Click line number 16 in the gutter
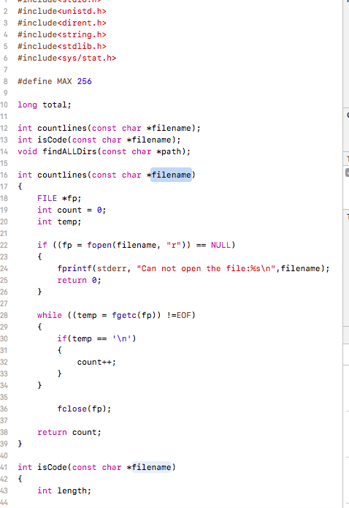 tap(4, 175)
